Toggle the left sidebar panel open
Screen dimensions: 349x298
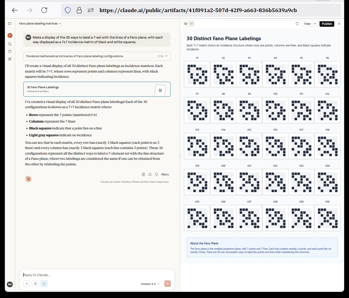(10, 24)
